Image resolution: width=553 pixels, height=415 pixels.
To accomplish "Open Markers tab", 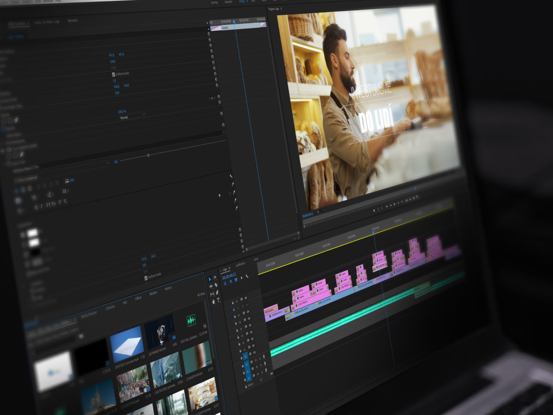I will [x=153, y=293].
